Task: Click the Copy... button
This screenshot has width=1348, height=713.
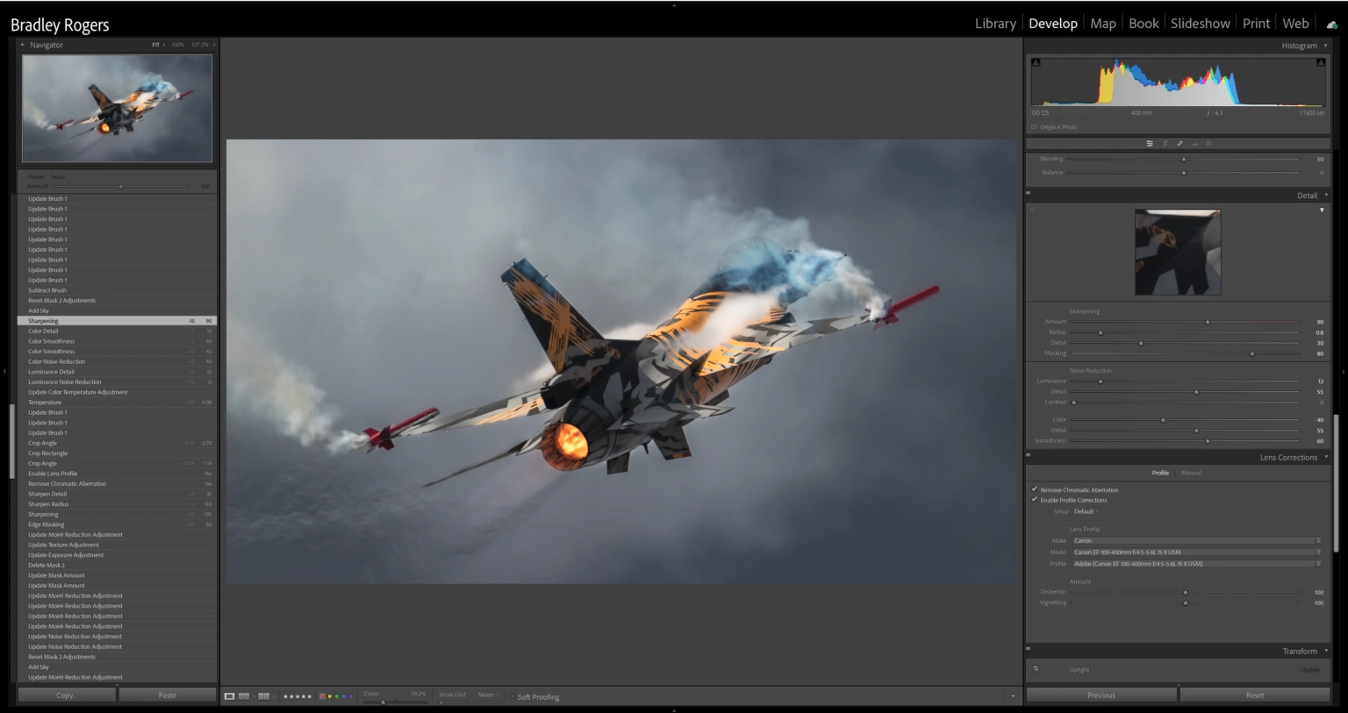Action: (x=67, y=695)
